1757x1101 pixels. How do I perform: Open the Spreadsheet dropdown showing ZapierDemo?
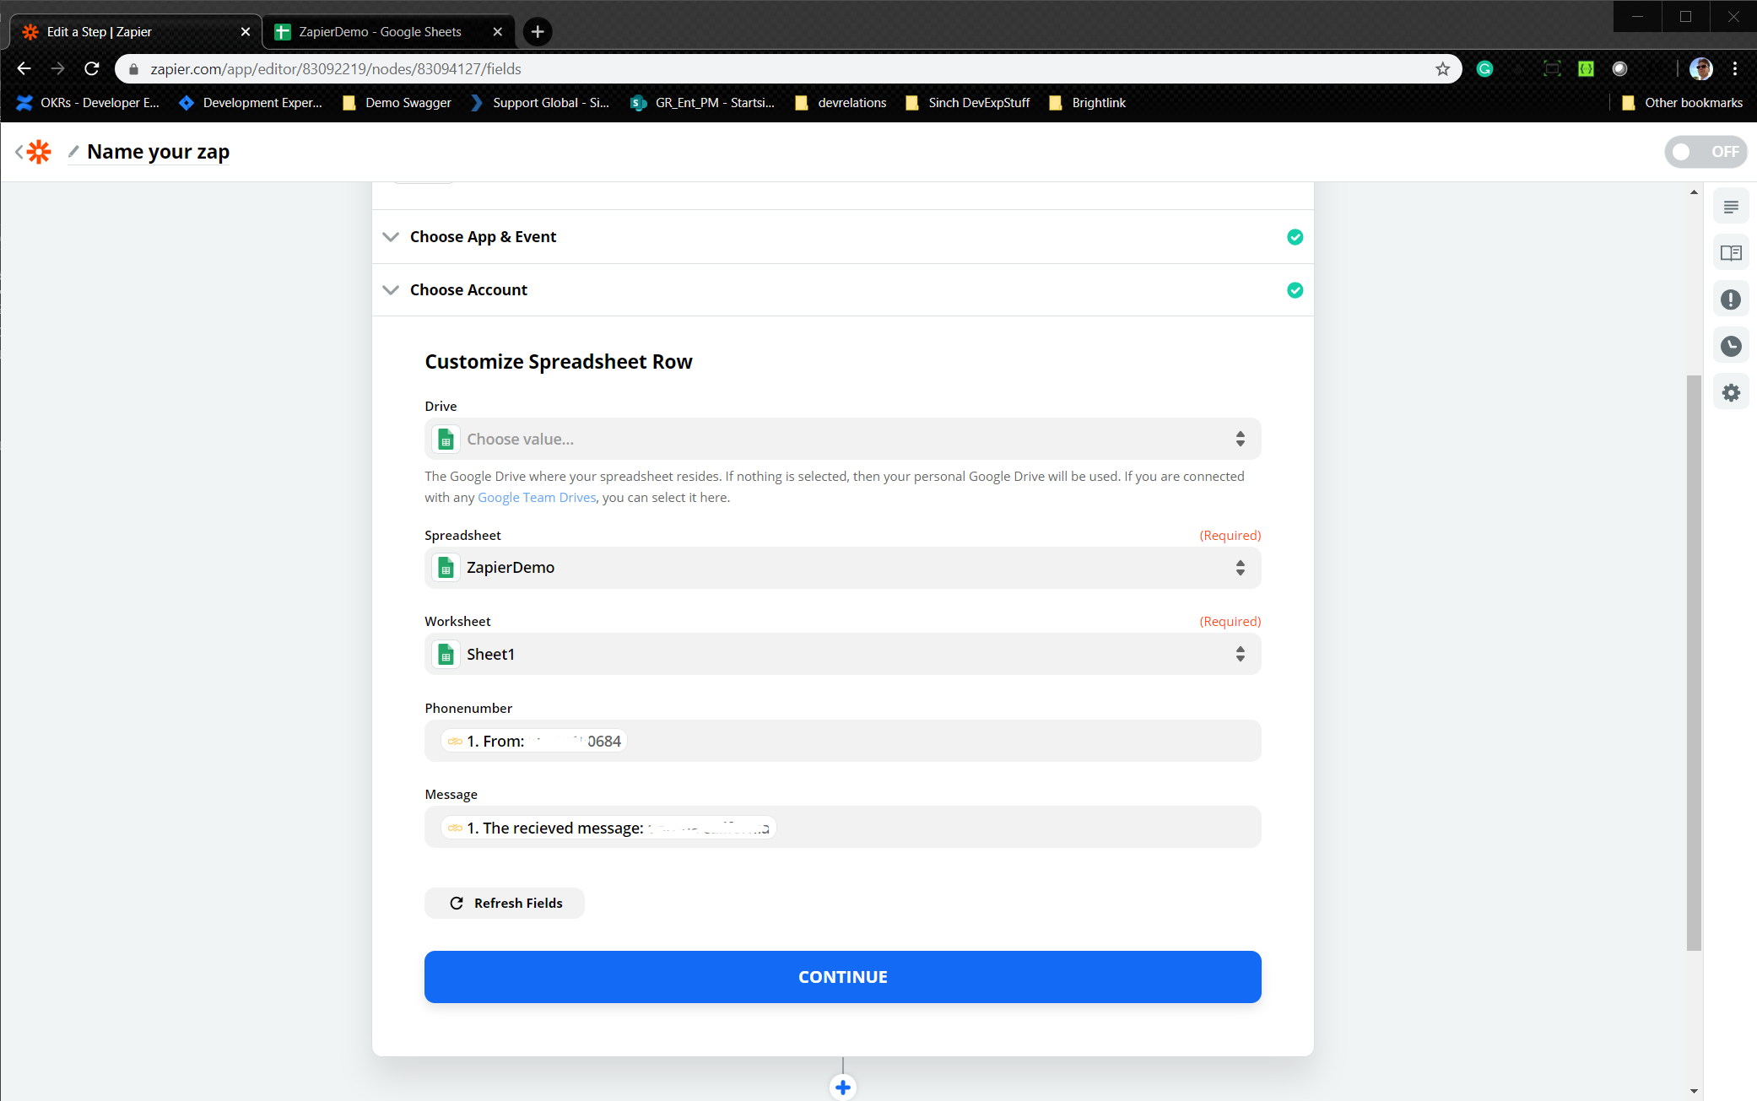point(842,568)
